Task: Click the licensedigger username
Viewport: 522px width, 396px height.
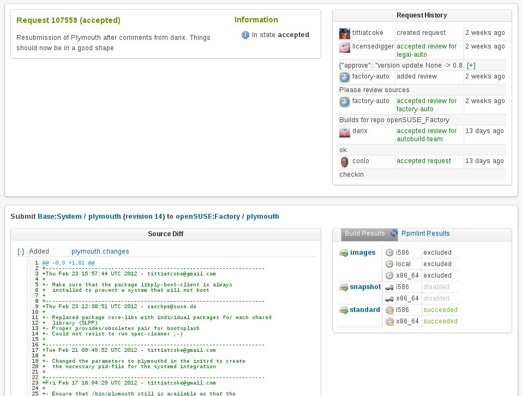Action: [373, 46]
